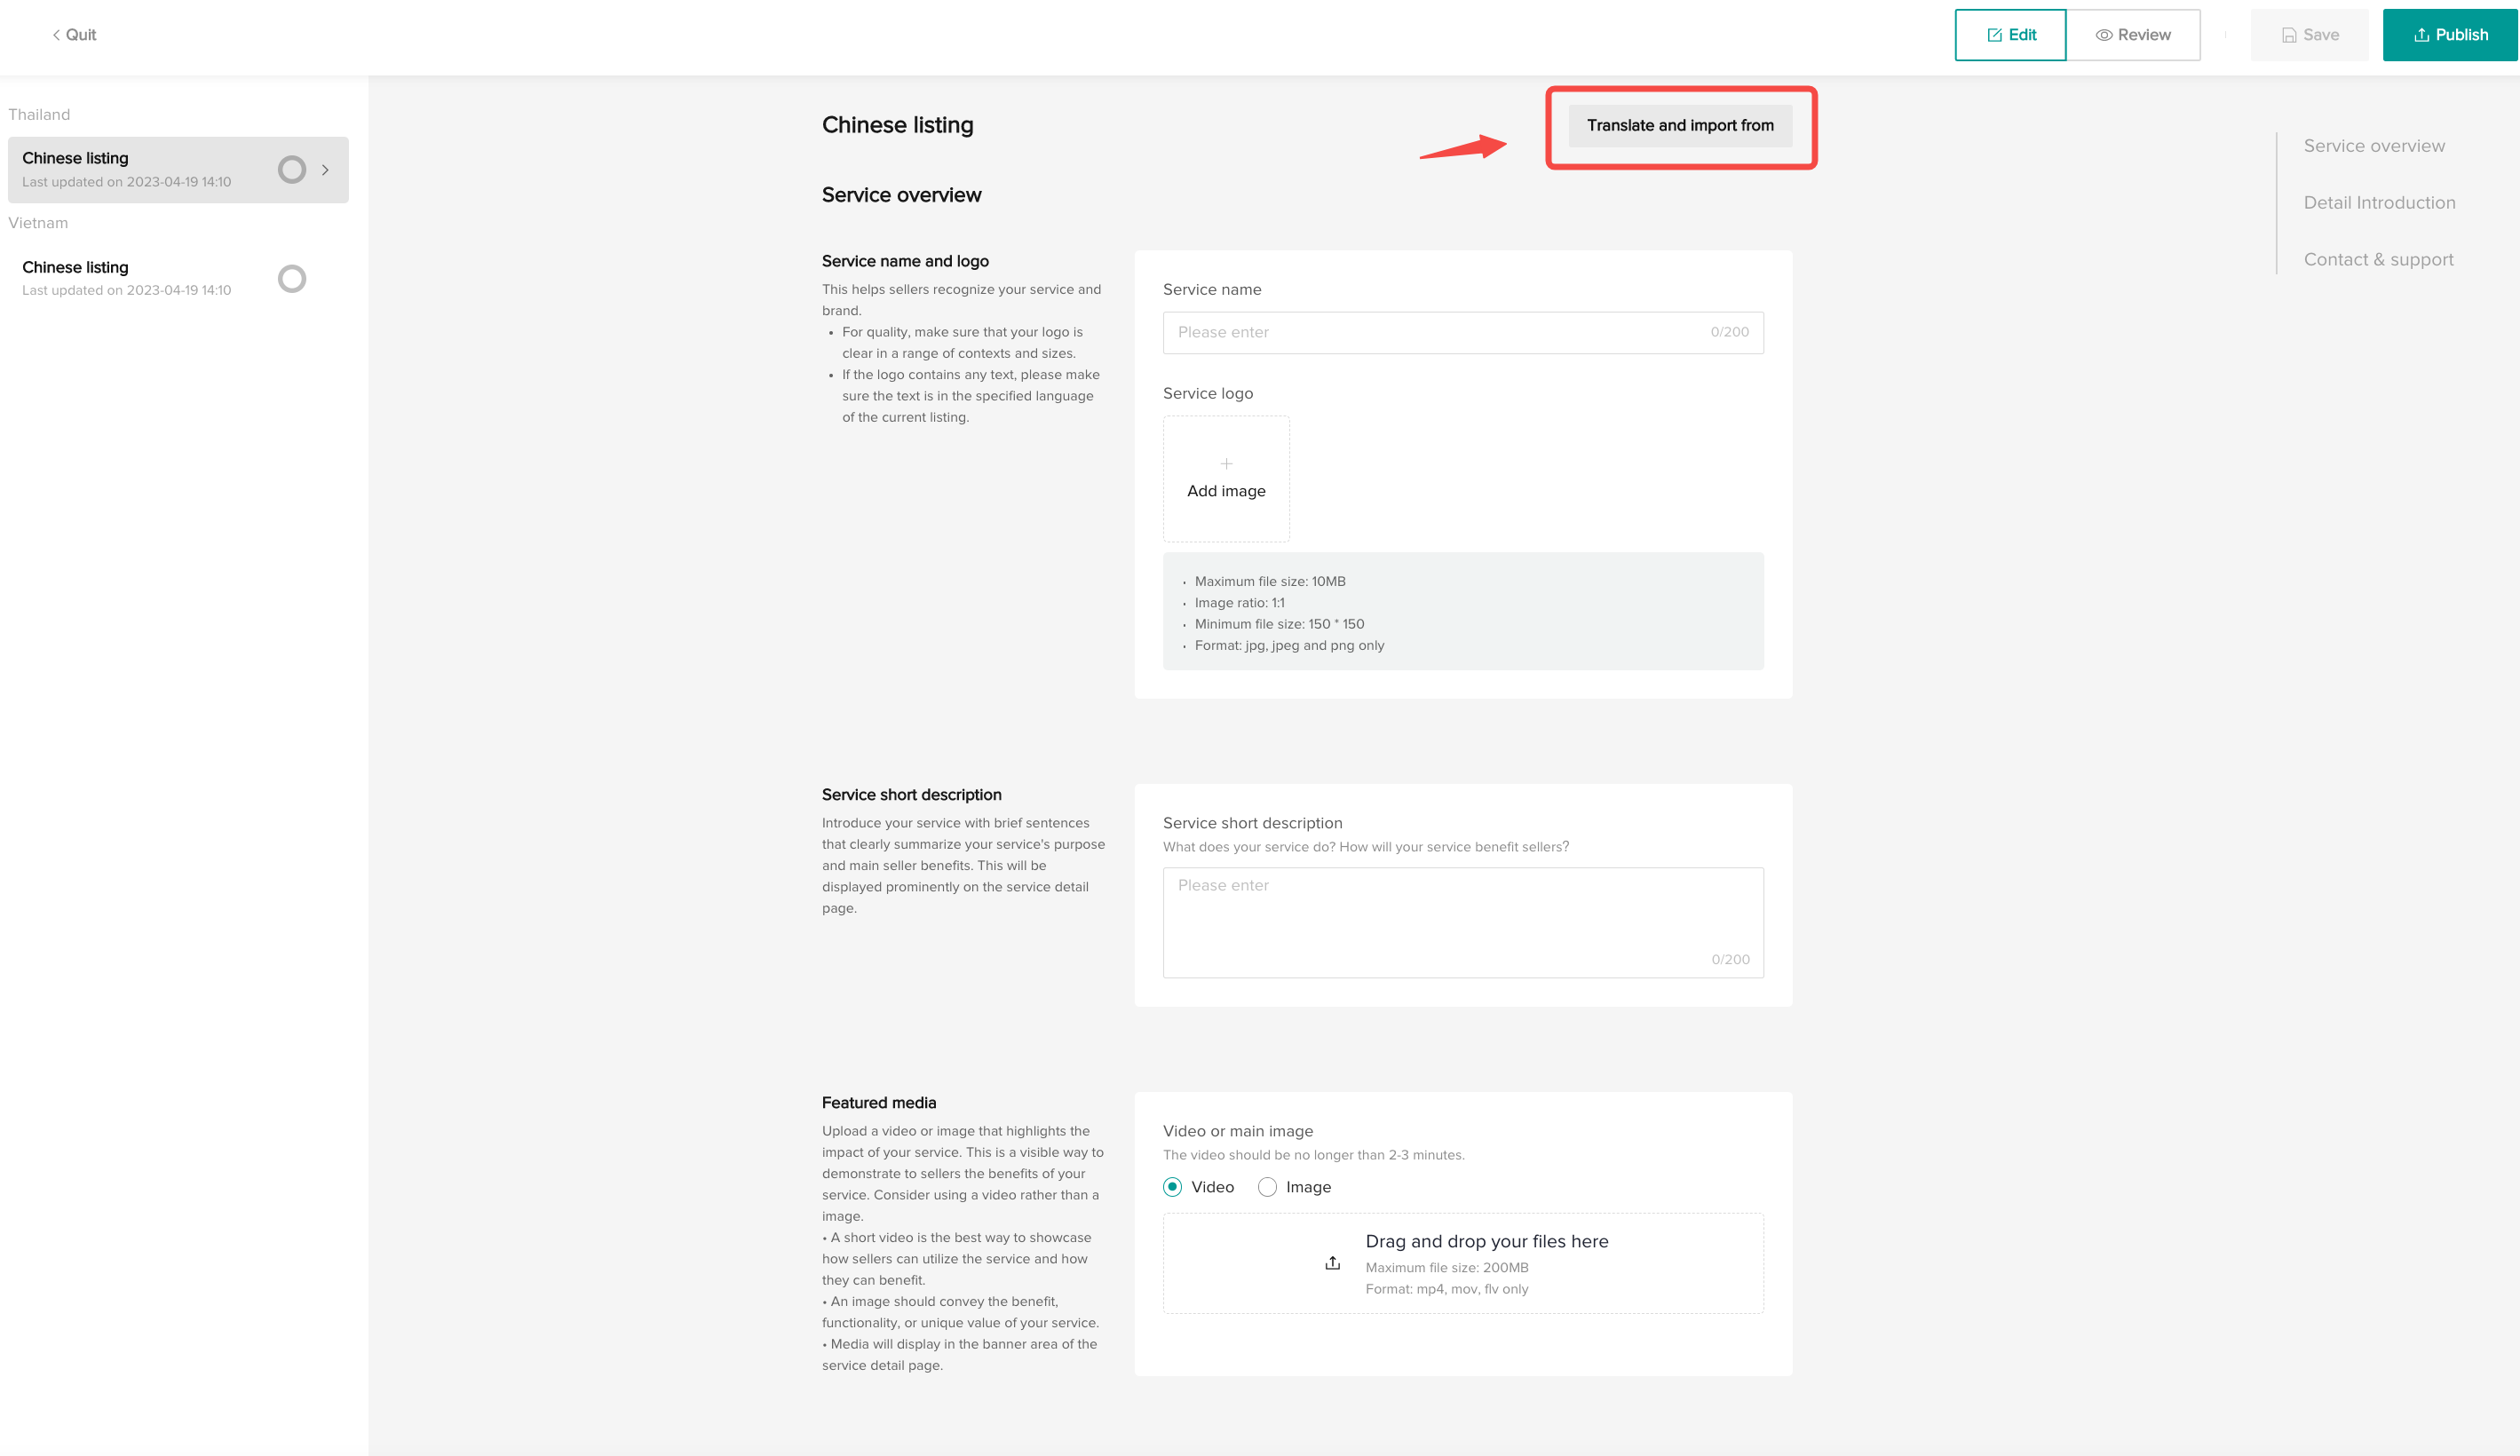Click Add image for service logo
Viewport: 2520px width, 1456px height.
click(1226, 479)
